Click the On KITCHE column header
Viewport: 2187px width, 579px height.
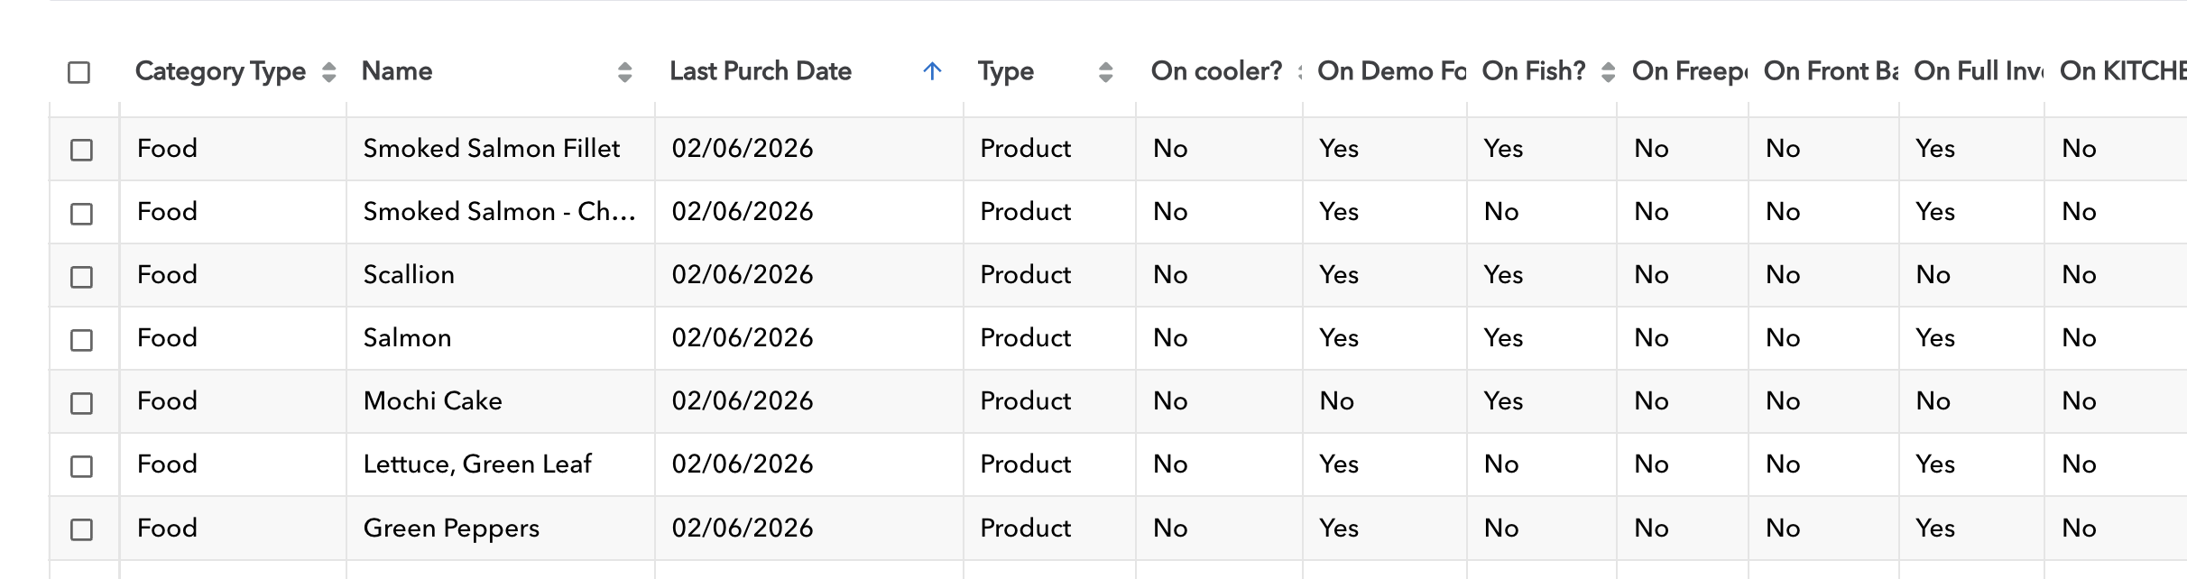pos(2122,71)
